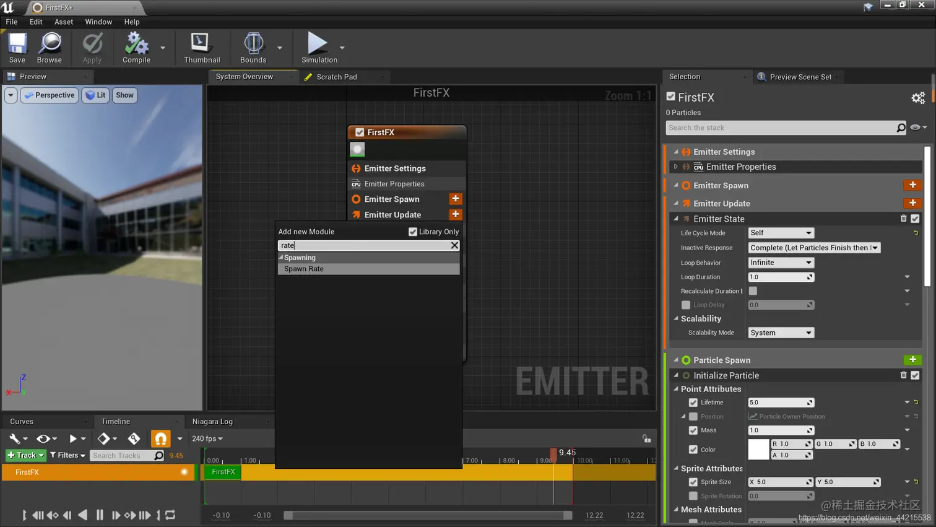
Task: Open the Loop Behavior dropdown
Action: pos(781,263)
